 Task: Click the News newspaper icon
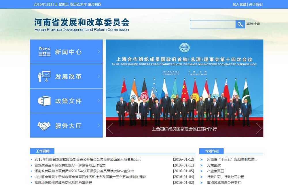[x=45, y=51]
